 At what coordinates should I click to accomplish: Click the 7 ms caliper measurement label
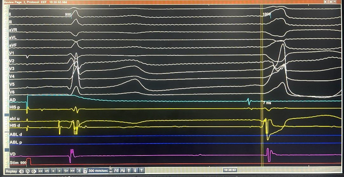[x=267, y=103]
